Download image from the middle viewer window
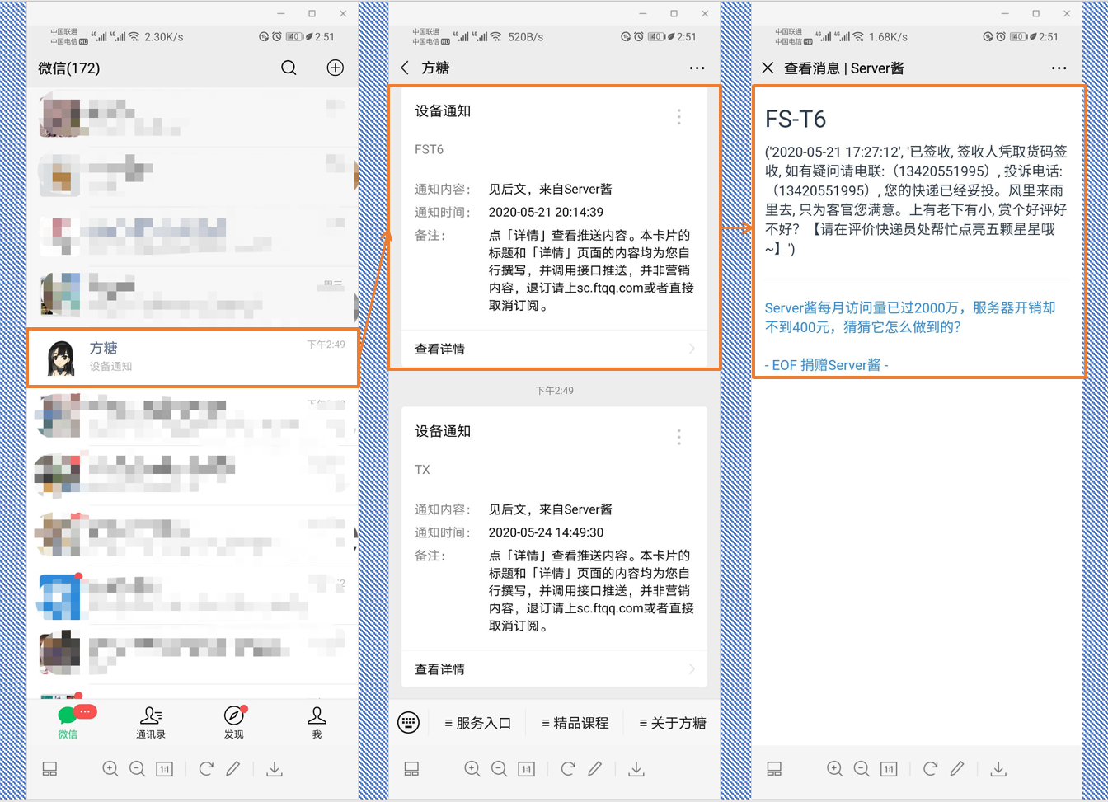Image resolution: width=1108 pixels, height=802 pixels. [x=636, y=768]
